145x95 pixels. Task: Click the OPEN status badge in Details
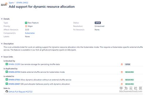coord(98,23)
